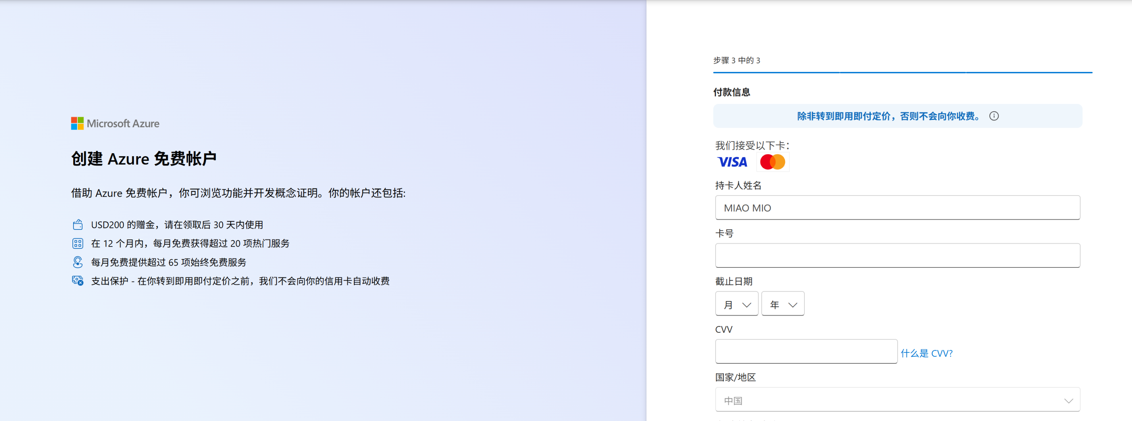Click the USD200 credit gift icon

coord(78,225)
